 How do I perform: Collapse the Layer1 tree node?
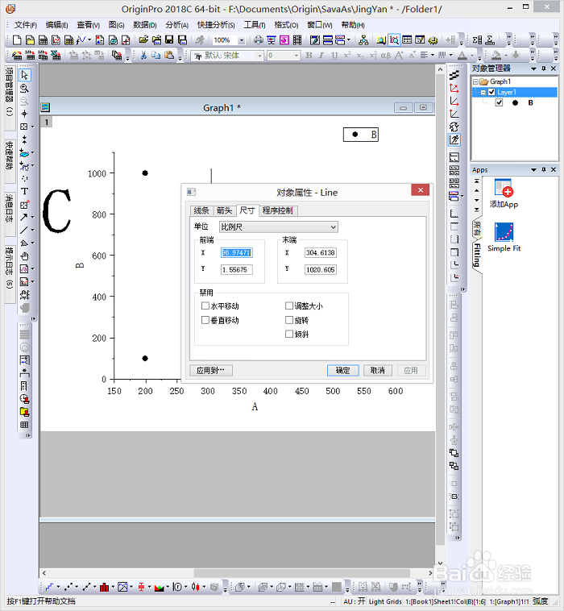coord(483,93)
